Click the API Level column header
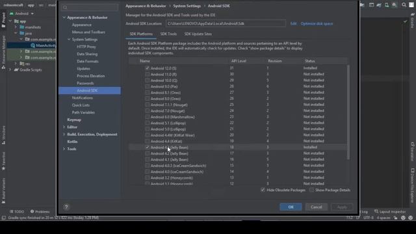The width and height of the screenshot is (416, 234). (x=239, y=61)
